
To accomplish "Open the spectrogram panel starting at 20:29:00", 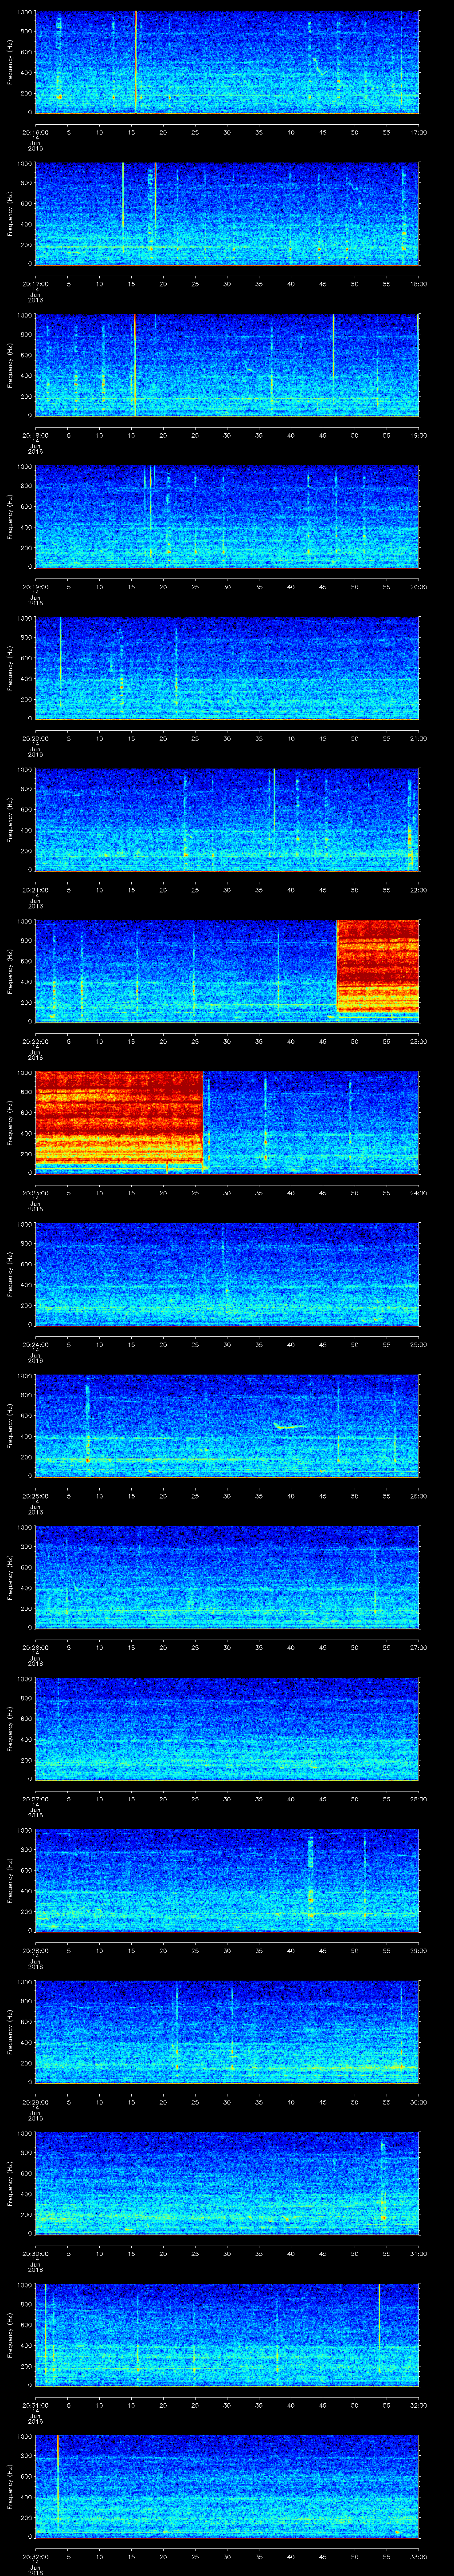I will tap(227, 2032).
